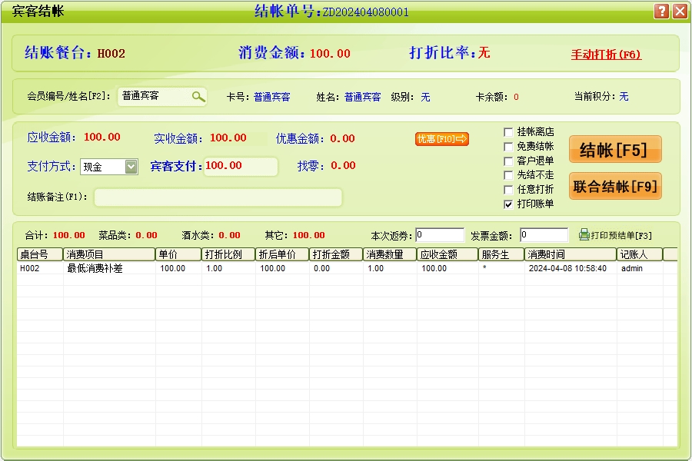The image size is (692, 461).
Task: Click the 联合结帐[F9] button
Action: coord(615,187)
